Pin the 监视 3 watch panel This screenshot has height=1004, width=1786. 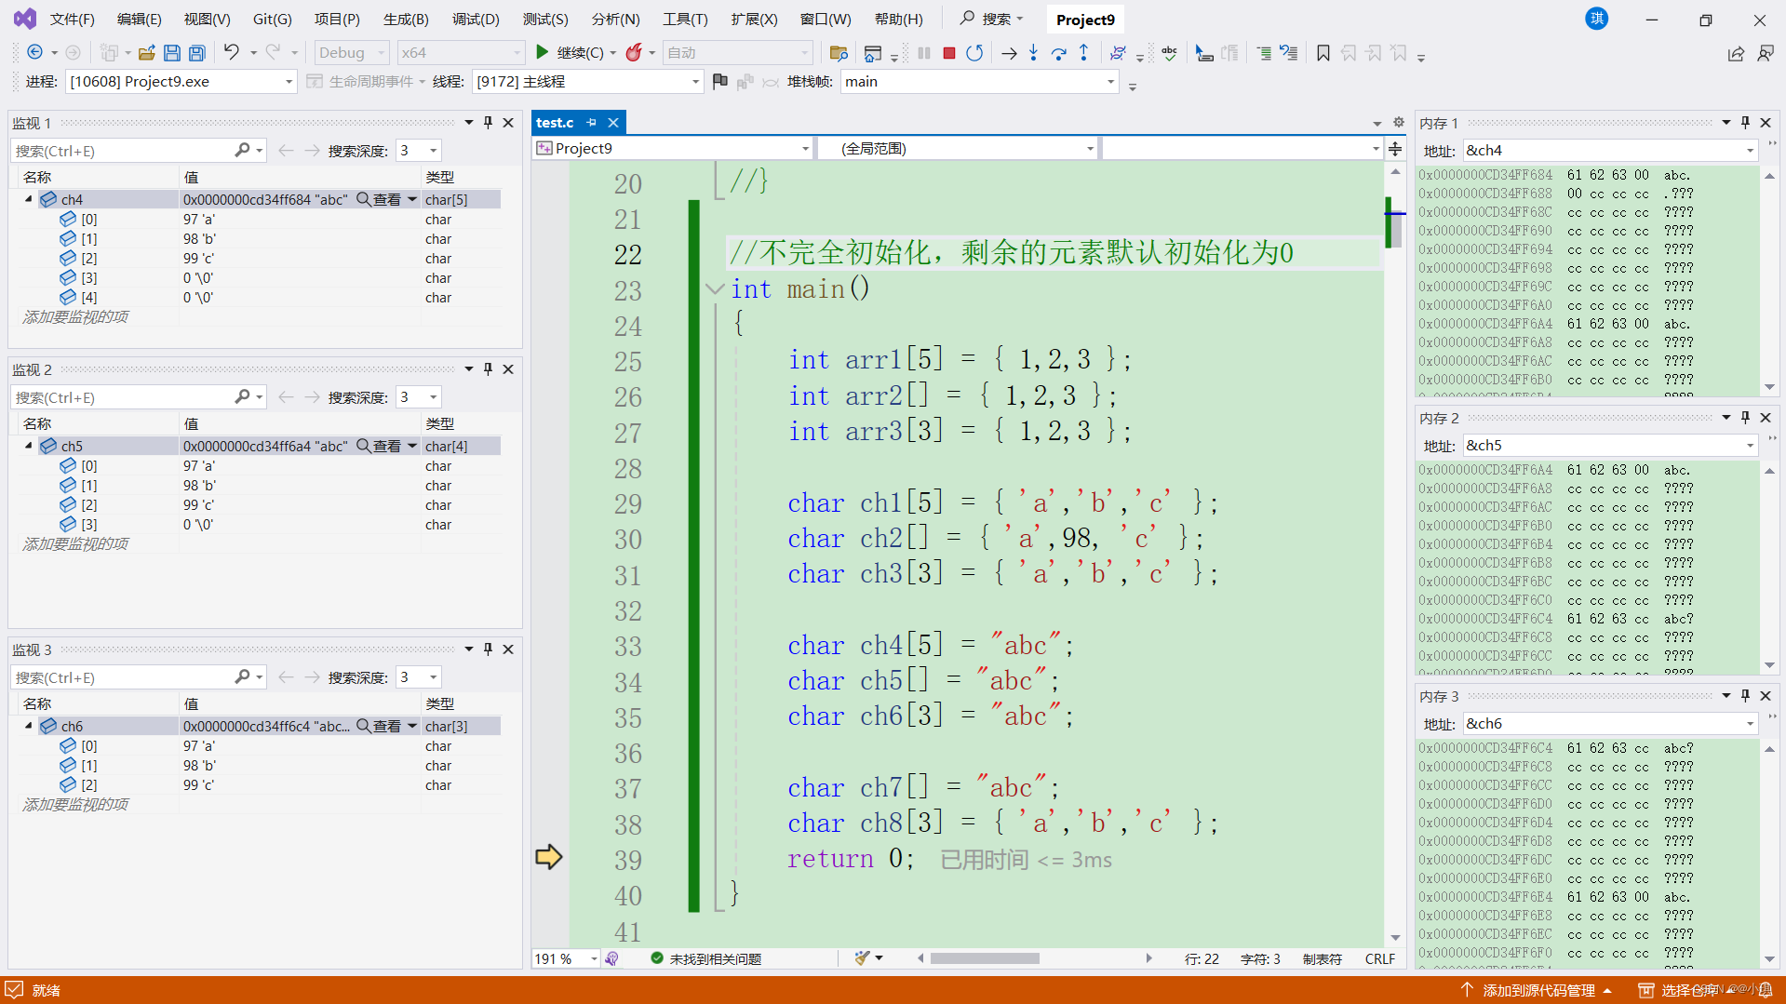[488, 649]
